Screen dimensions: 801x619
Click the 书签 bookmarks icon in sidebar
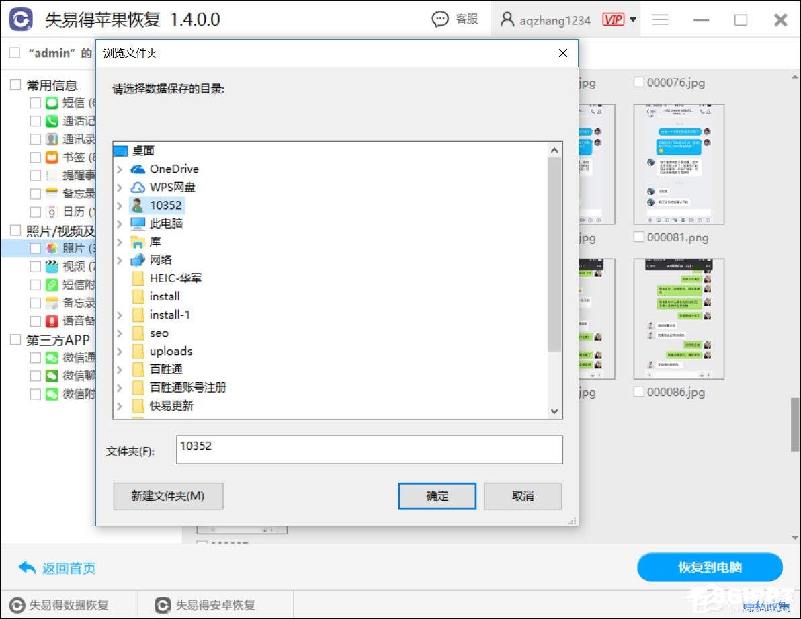point(52,157)
